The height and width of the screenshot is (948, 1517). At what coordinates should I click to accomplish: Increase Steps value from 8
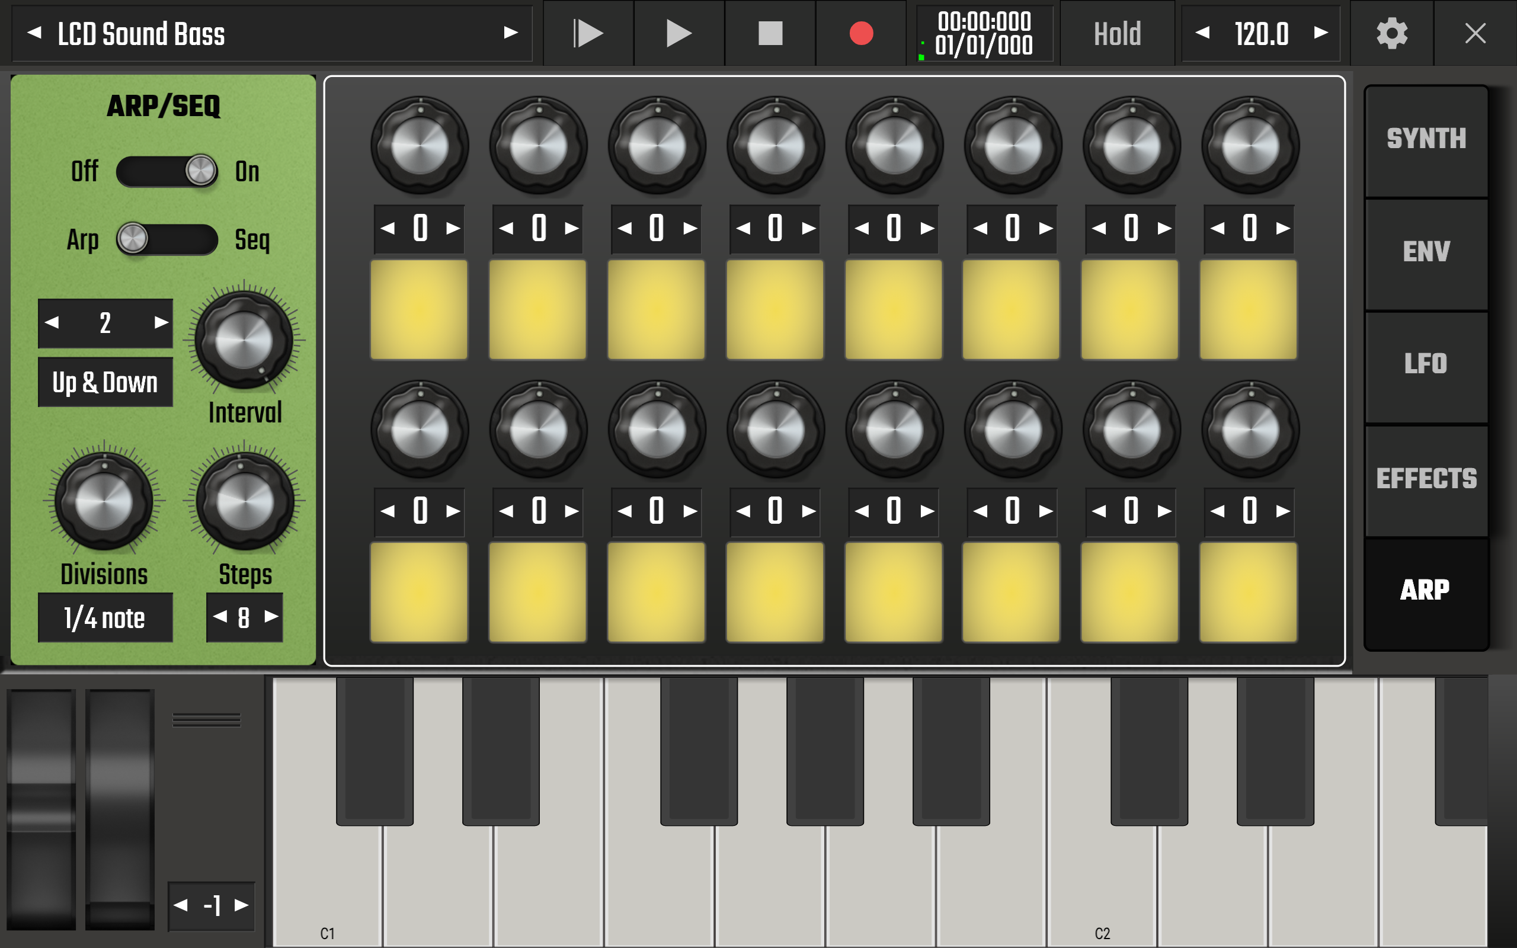(271, 617)
